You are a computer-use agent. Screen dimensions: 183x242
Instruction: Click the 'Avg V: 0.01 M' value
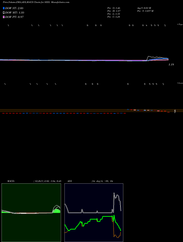coord(144,8)
